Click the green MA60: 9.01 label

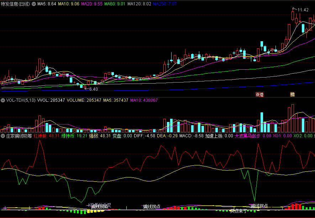pyautogui.click(x=115, y=4)
